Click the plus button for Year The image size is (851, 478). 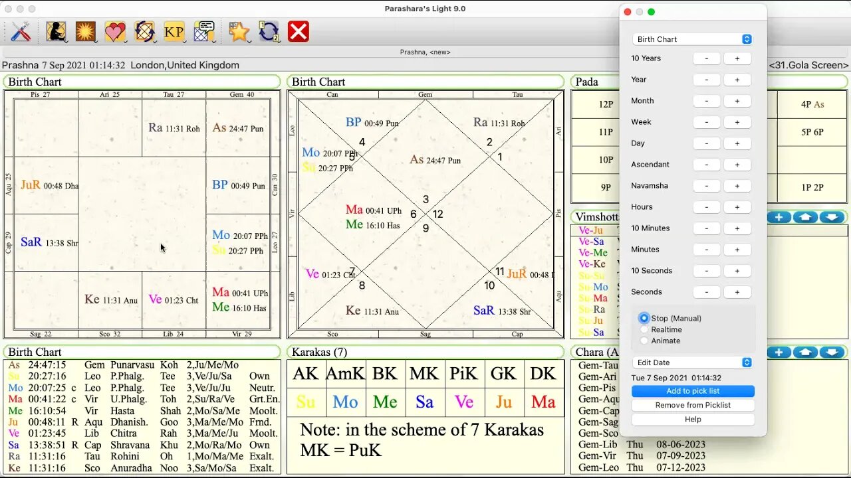(737, 80)
